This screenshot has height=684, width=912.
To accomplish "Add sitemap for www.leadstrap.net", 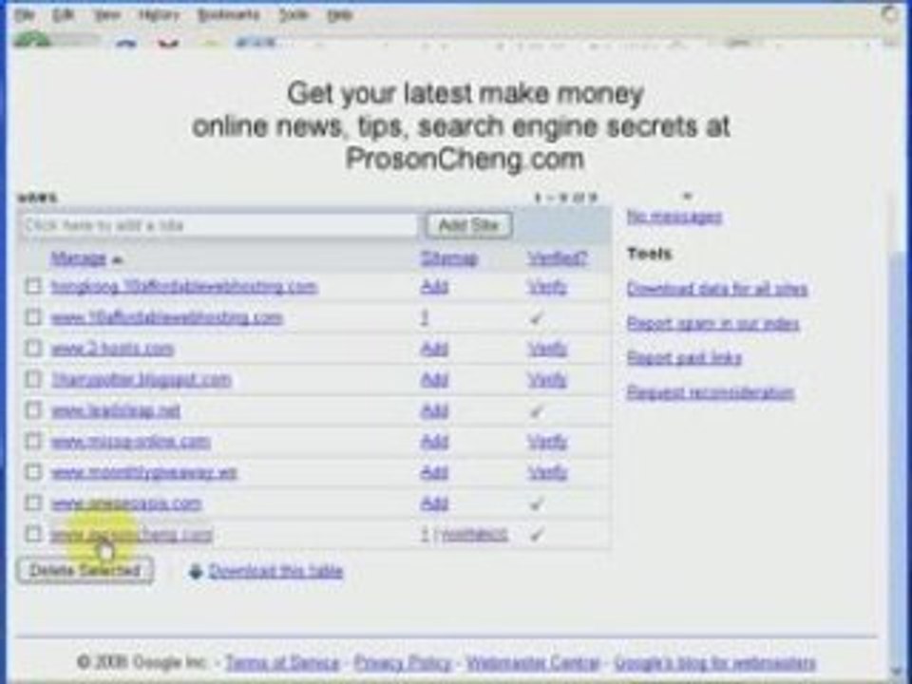I will [434, 410].
